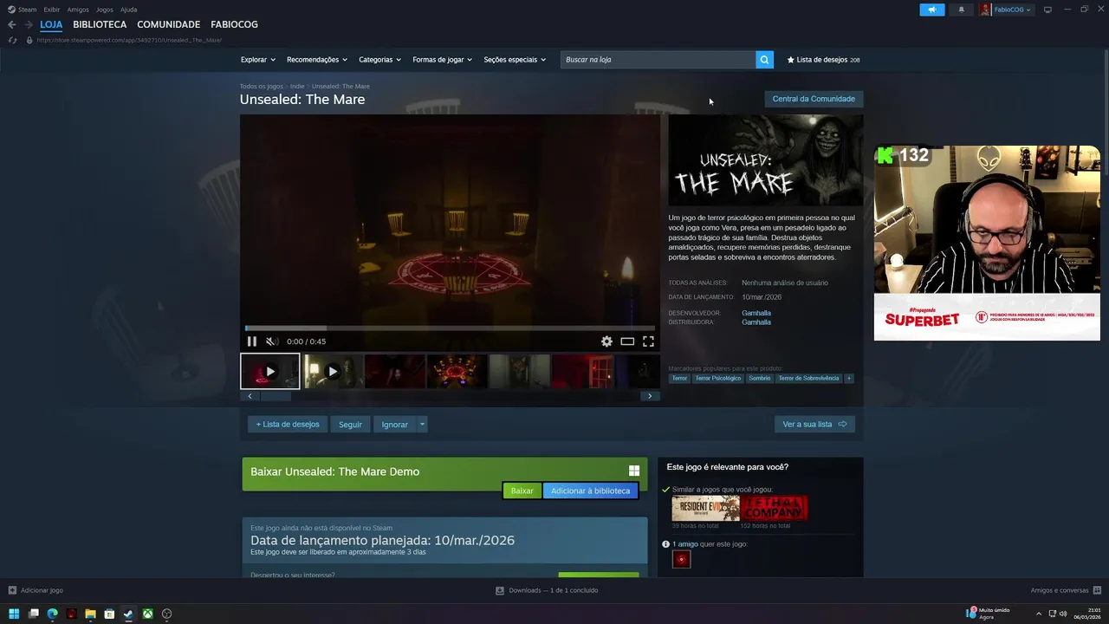Screen dimensions: 1109x624
Task: Open File Explorer in taskbar
Action: tap(90, 614)
